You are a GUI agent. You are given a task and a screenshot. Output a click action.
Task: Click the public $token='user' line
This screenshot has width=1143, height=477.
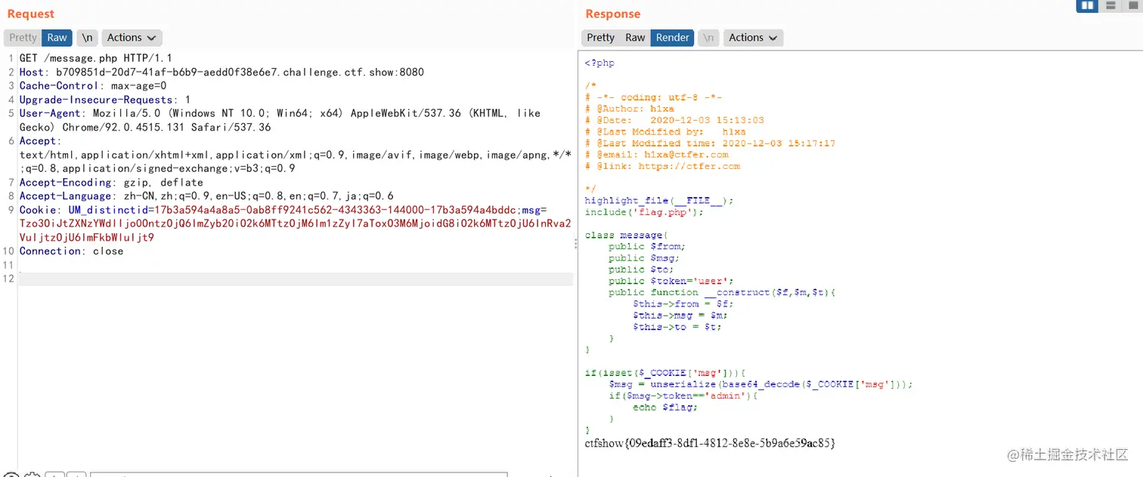(x=671, y=281)
